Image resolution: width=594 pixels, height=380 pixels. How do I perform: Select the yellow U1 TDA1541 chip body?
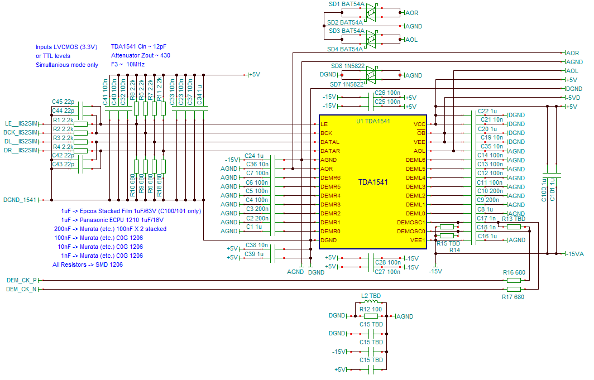[373, 182]
